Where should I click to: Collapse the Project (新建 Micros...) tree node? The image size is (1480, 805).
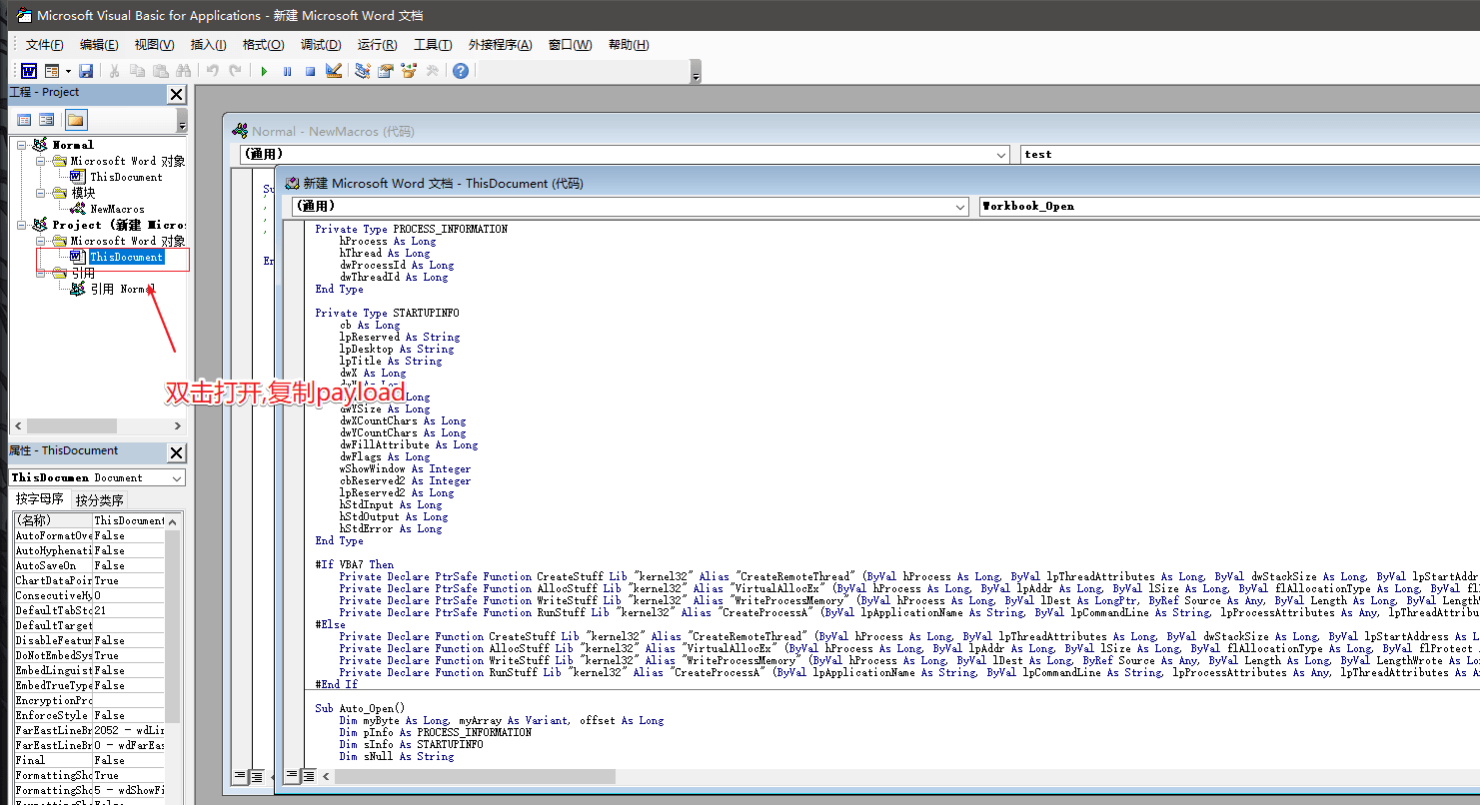(x=22, y=225)
